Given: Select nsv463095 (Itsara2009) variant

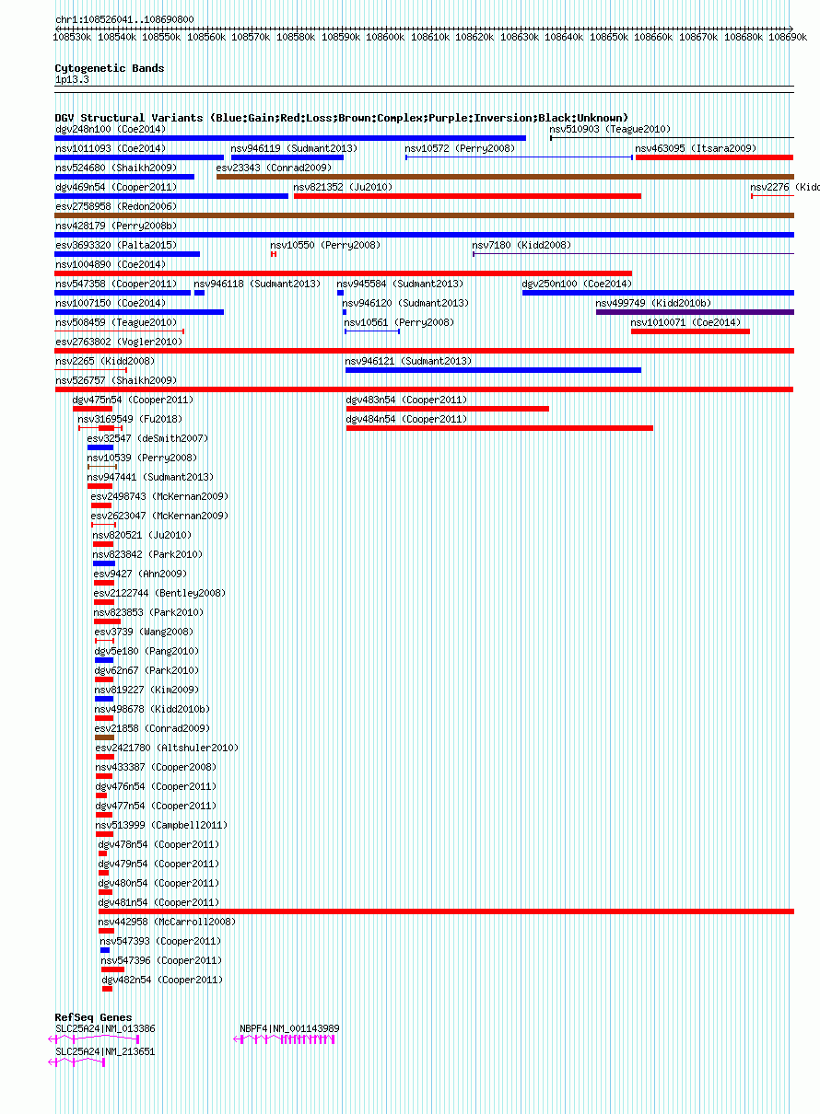Looking at the screenshot, I should 696,148.
